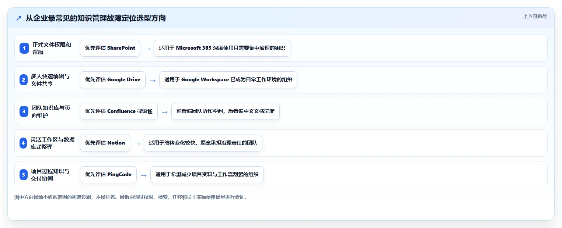Click the Microsoft 365 深度使用 description box

point(222,48)
